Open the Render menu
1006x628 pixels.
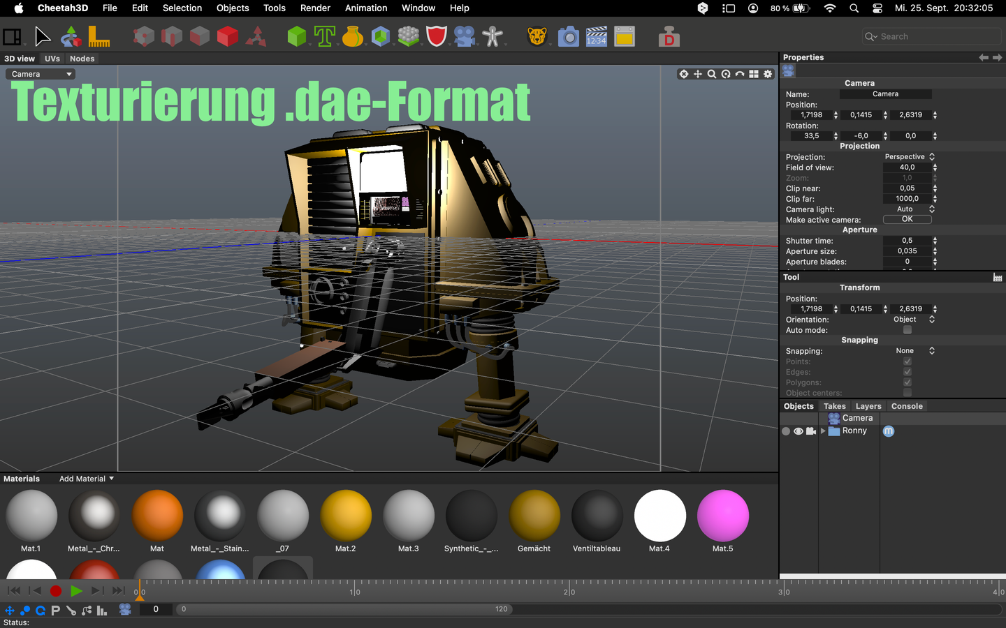[x=315, y=8]
